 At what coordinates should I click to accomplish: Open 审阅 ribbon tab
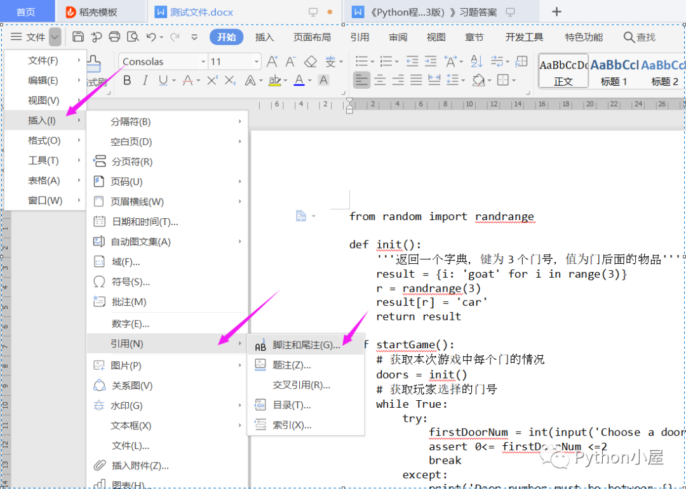398,37
